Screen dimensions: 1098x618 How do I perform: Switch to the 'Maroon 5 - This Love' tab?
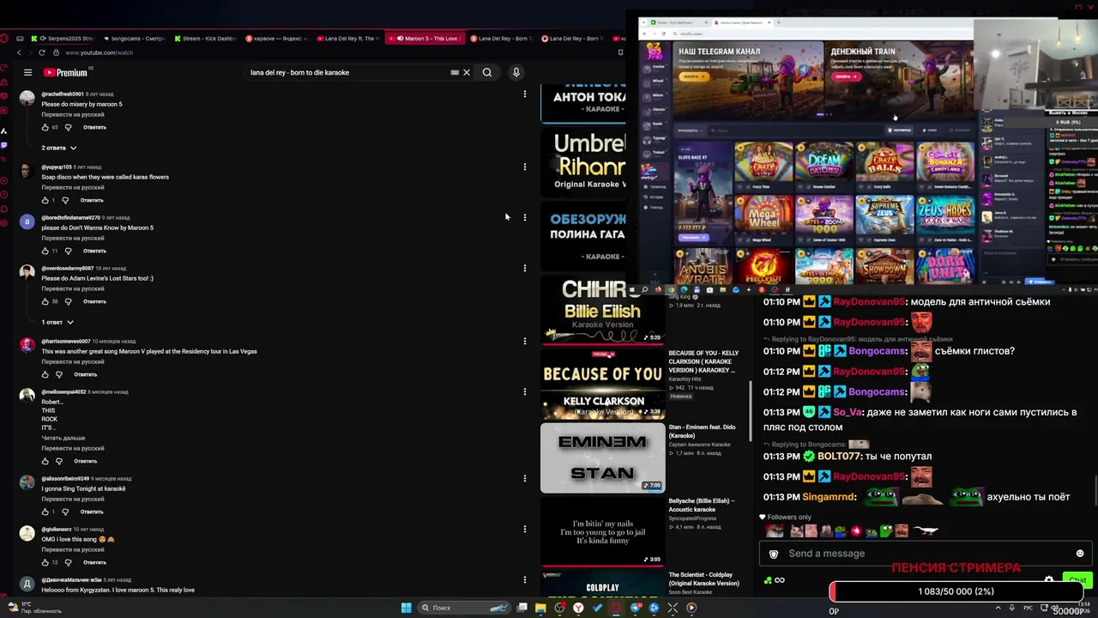coord(425,39)
